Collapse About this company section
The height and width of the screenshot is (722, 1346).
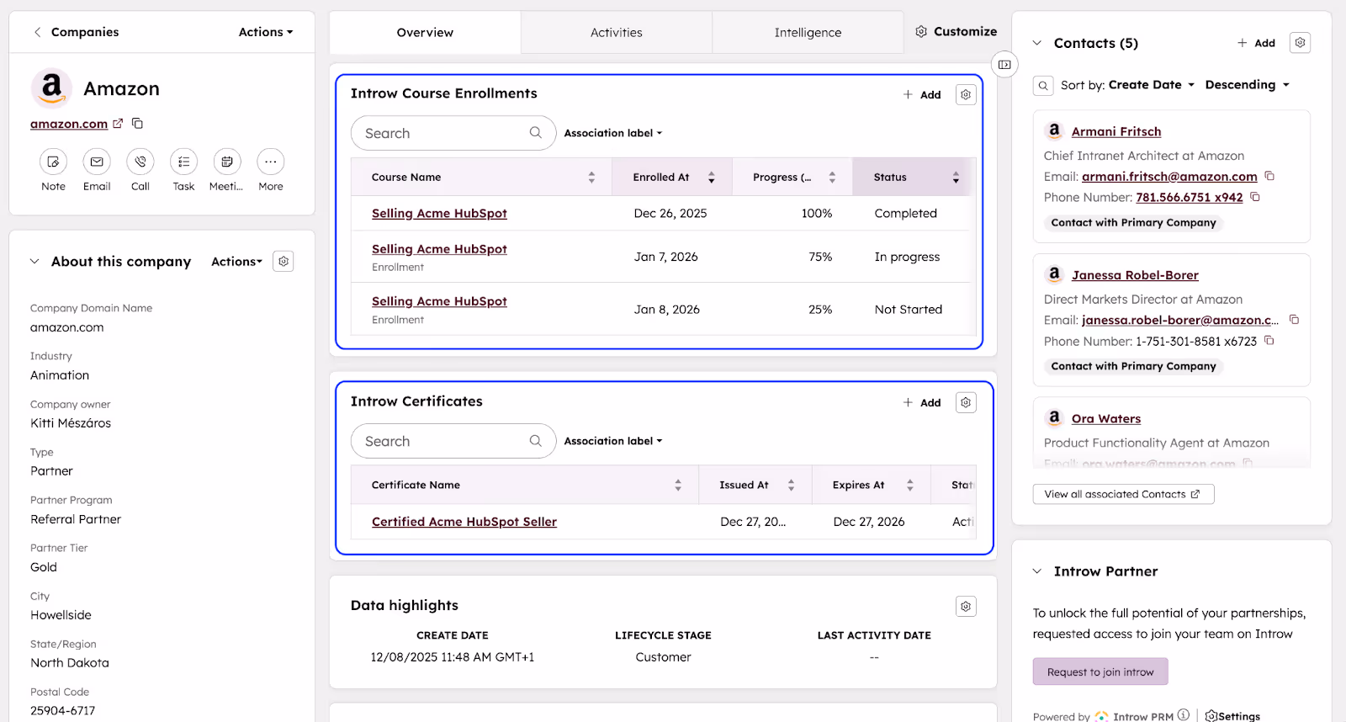34,262
